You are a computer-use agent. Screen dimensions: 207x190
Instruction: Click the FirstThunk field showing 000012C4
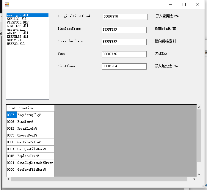click(124, 66)
